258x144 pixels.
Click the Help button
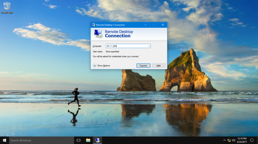click(158, 66)
